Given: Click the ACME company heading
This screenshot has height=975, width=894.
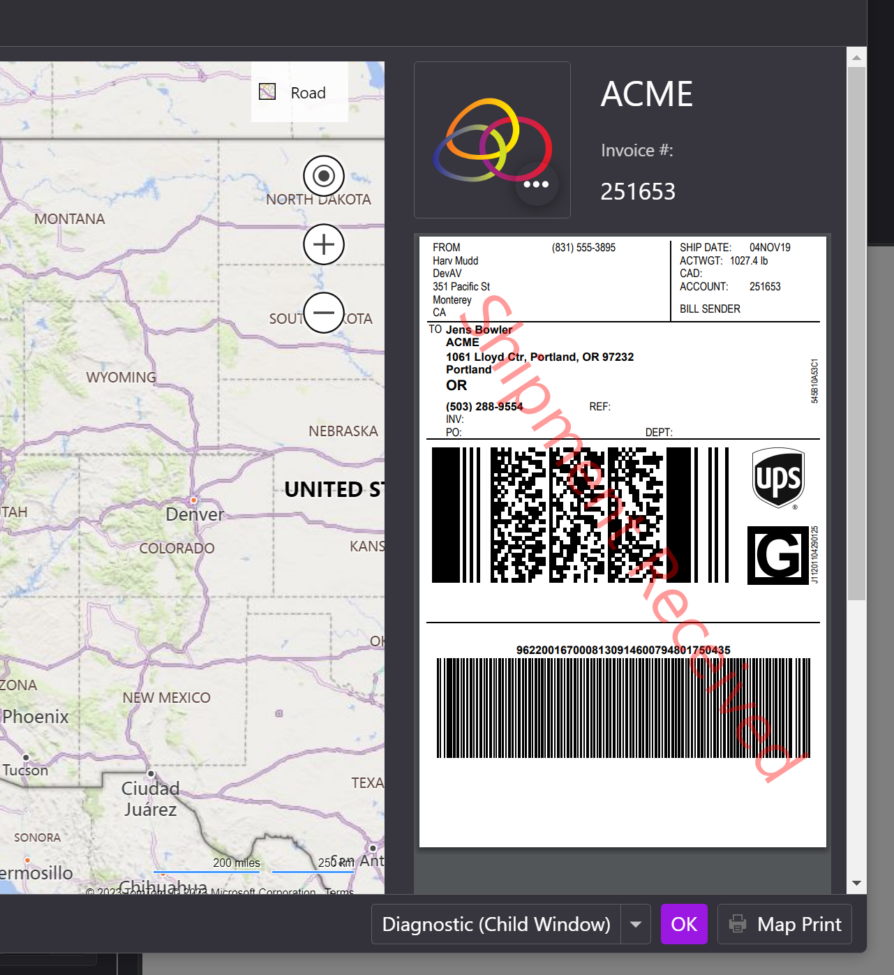Looking at the screenshot, I should click(647, 94).
